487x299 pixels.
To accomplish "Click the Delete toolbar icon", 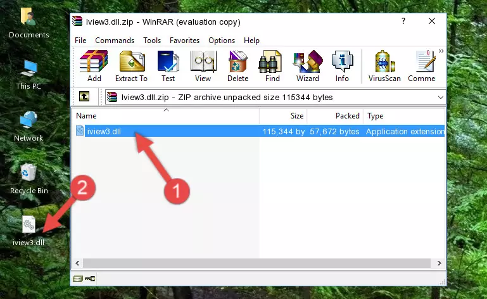I will click(237, 67).
